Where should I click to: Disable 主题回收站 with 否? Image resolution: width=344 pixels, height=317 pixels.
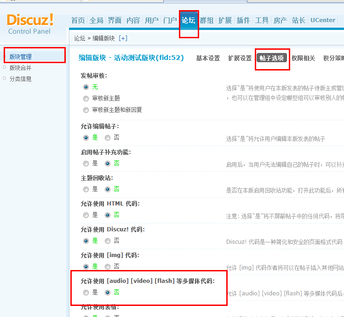(108, 189)
